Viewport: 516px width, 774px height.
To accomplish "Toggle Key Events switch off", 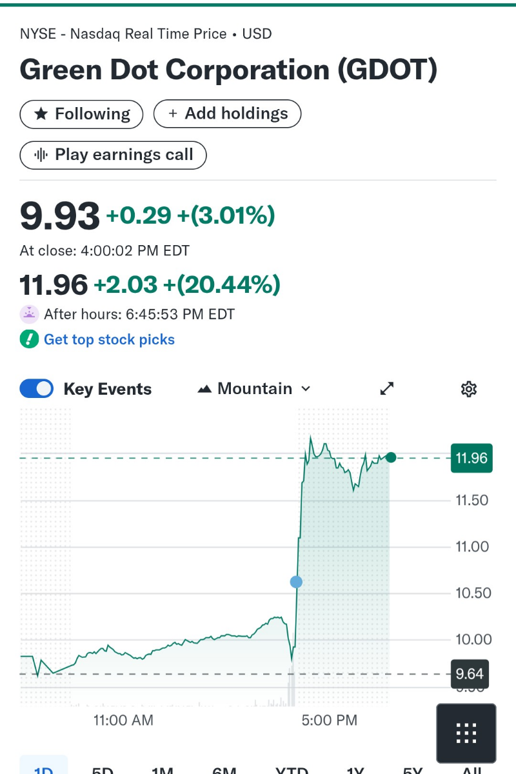I will [37, 389].
